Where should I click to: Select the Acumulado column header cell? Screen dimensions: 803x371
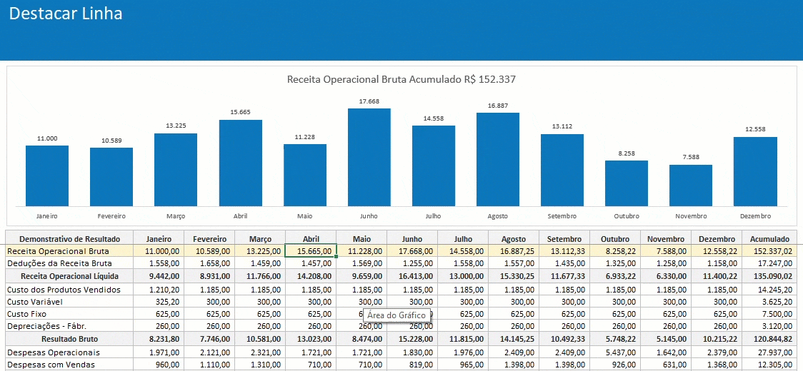point(769,238)
